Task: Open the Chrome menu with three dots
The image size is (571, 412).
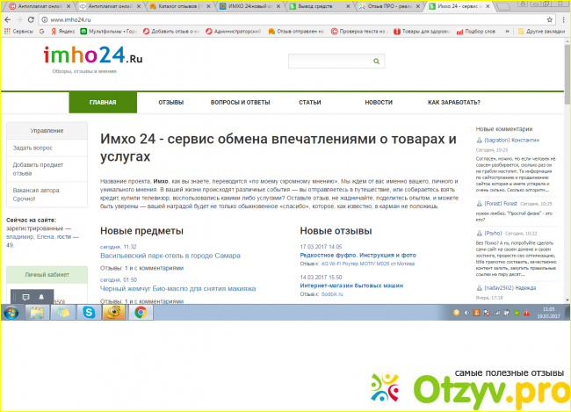Action: (562, 18)
